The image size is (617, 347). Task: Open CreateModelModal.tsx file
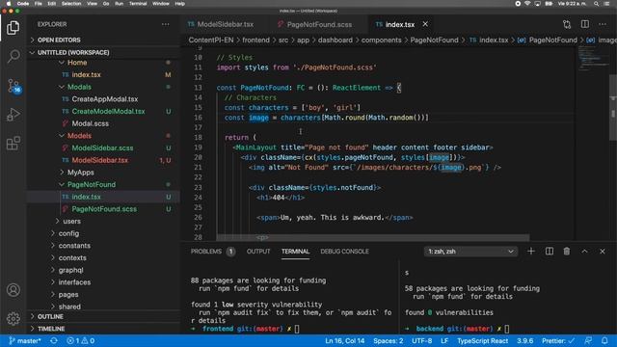108,112
